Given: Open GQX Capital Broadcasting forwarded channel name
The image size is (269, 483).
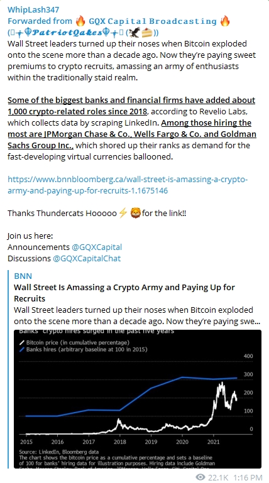Looking at the screenshot, I should pos(153,21).
